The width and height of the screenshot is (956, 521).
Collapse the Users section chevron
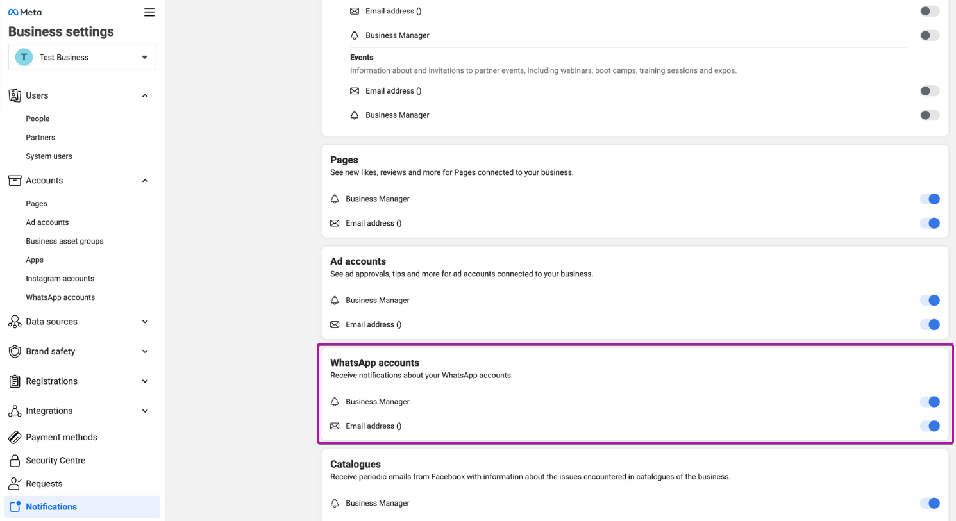145,95
